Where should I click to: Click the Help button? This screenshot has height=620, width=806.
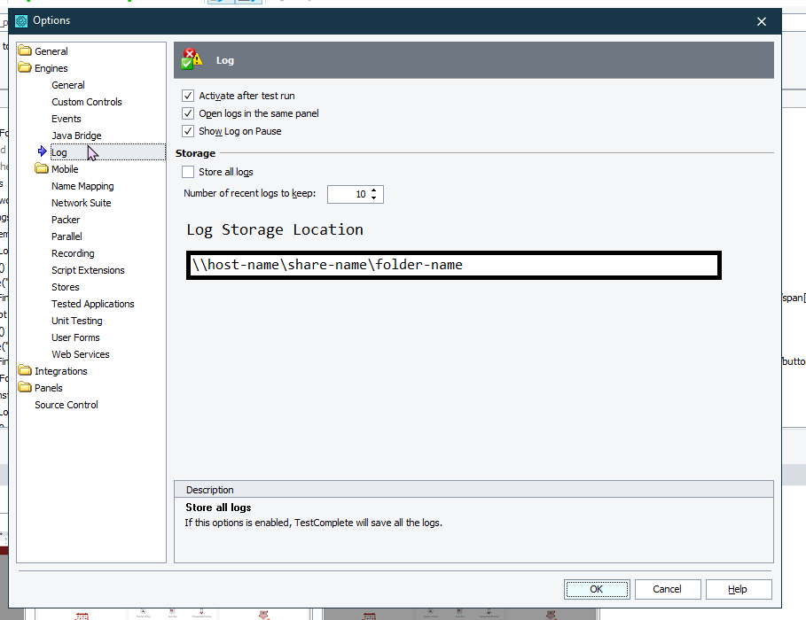point(738,589)
